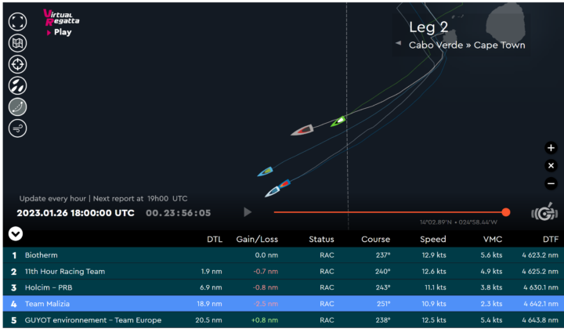Select the Team Malizia row
This screenshot has width=564, height=332.
point(282,304)
